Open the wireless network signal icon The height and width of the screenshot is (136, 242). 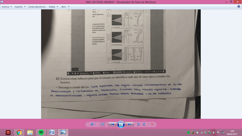click(201, 133)
